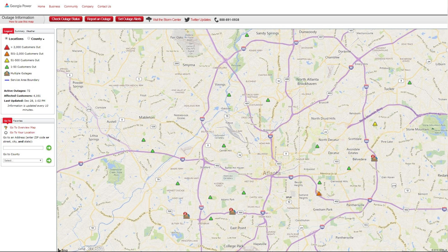The width and height of the screenshot is (448, 252).
Task: Switch to the Weather tab
Action: pyautogui.click(x=31, y=31)
